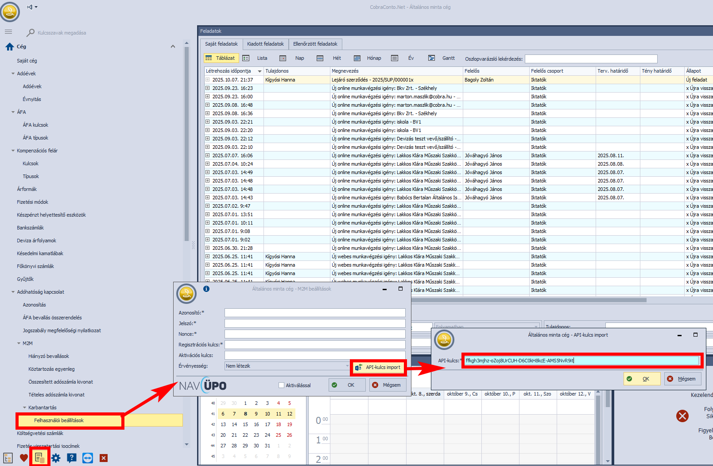Enable the Aktiválással checkbox
The image size is (713, 466).
(x=281, y=385)
